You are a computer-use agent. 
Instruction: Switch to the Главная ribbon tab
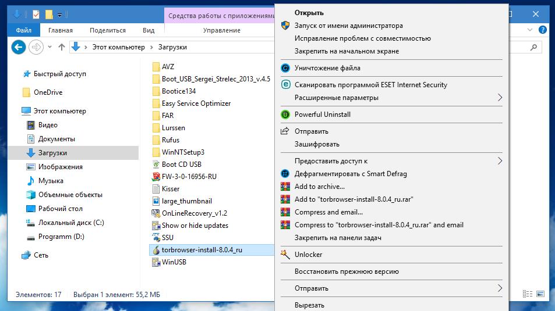61,30
